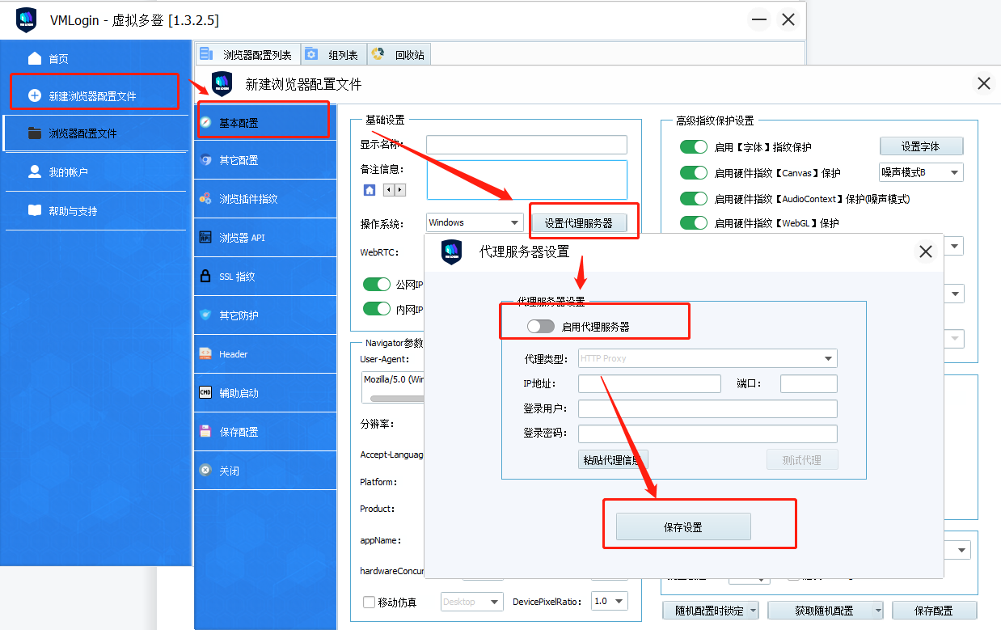Click the 登录密码 input field
The height and width of the screenshot is (630, 1001).
coord(707,433)
